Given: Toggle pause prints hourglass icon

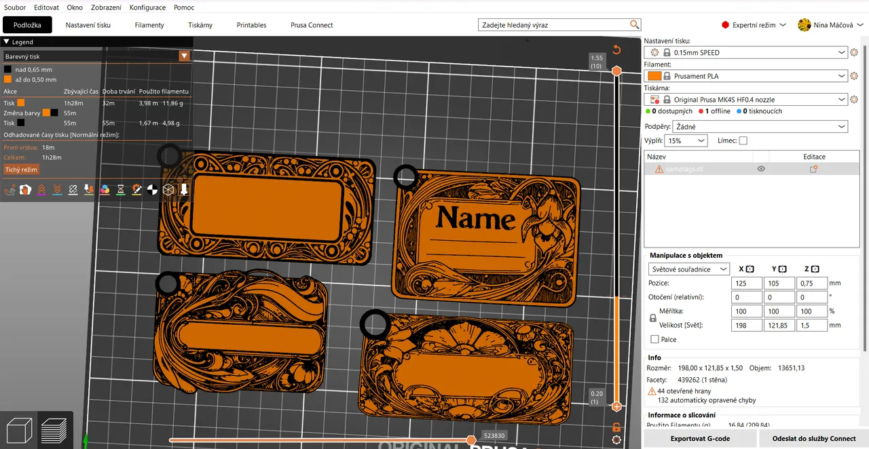Looking at the screenshot, I should coord(120,190).
